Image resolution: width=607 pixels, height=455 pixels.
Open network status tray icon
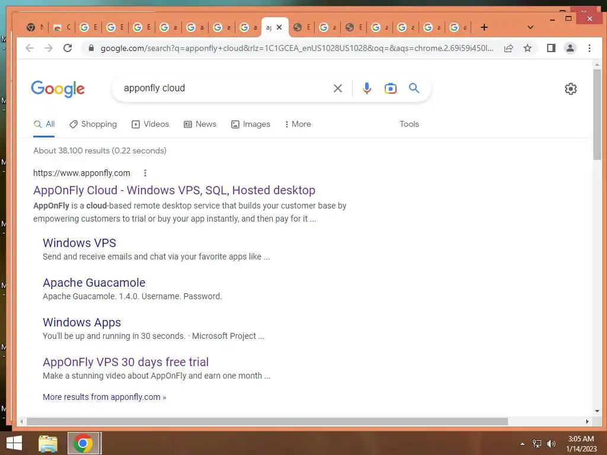point(536,444)
